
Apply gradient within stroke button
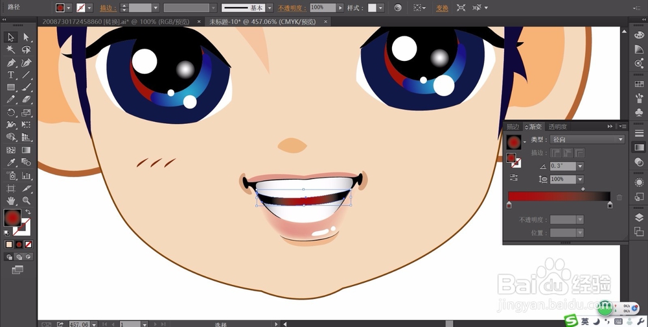pyautogui.click(x=556, y=152)
